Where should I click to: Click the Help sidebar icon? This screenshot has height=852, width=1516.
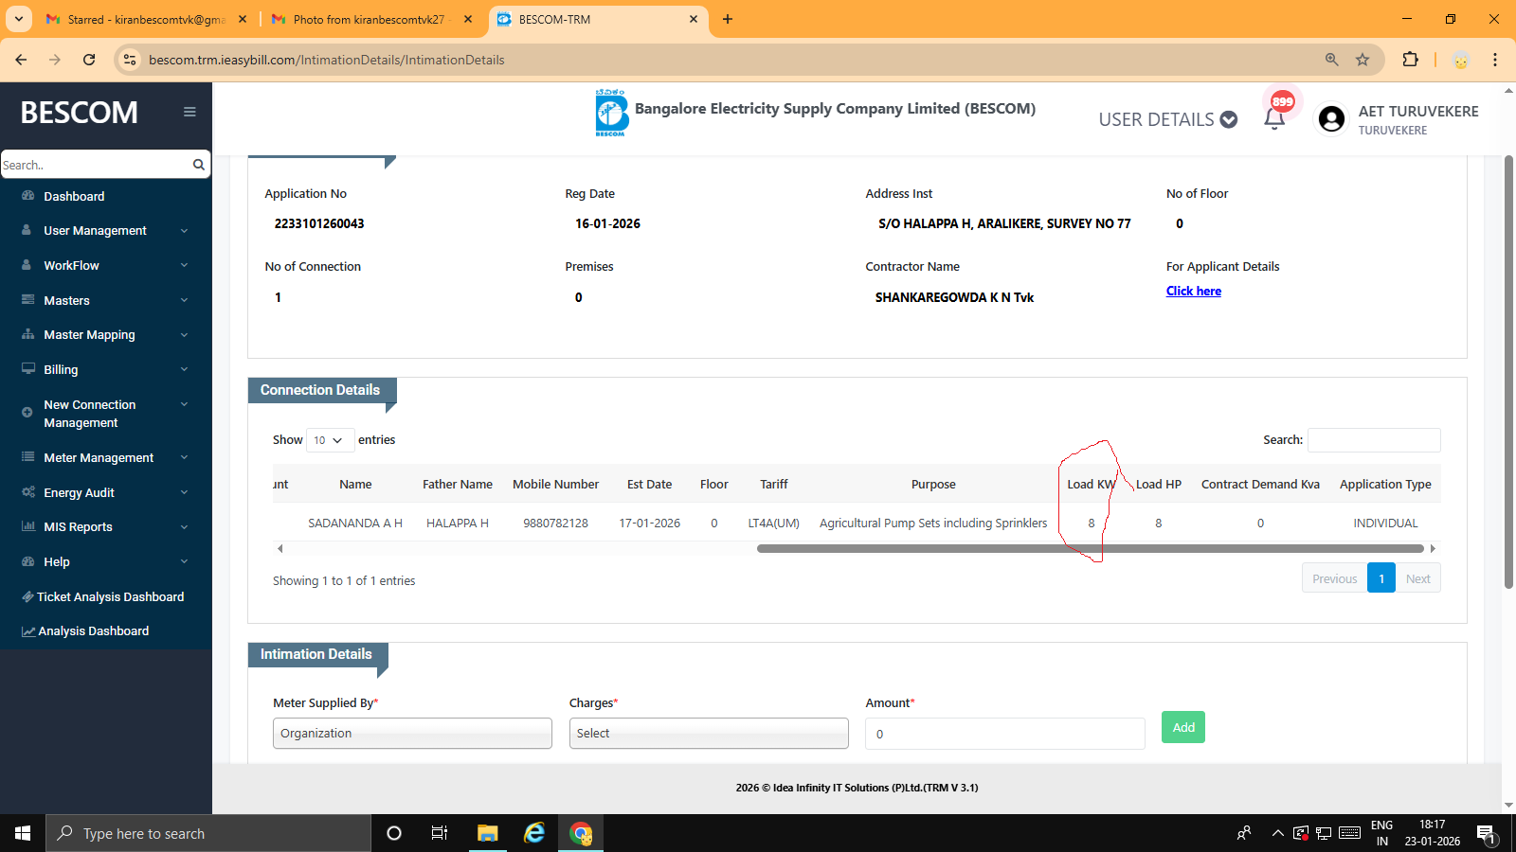(x=27, y=561)
